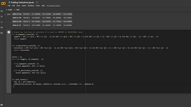Click the Google Drive icon beside notebook title

9,2
